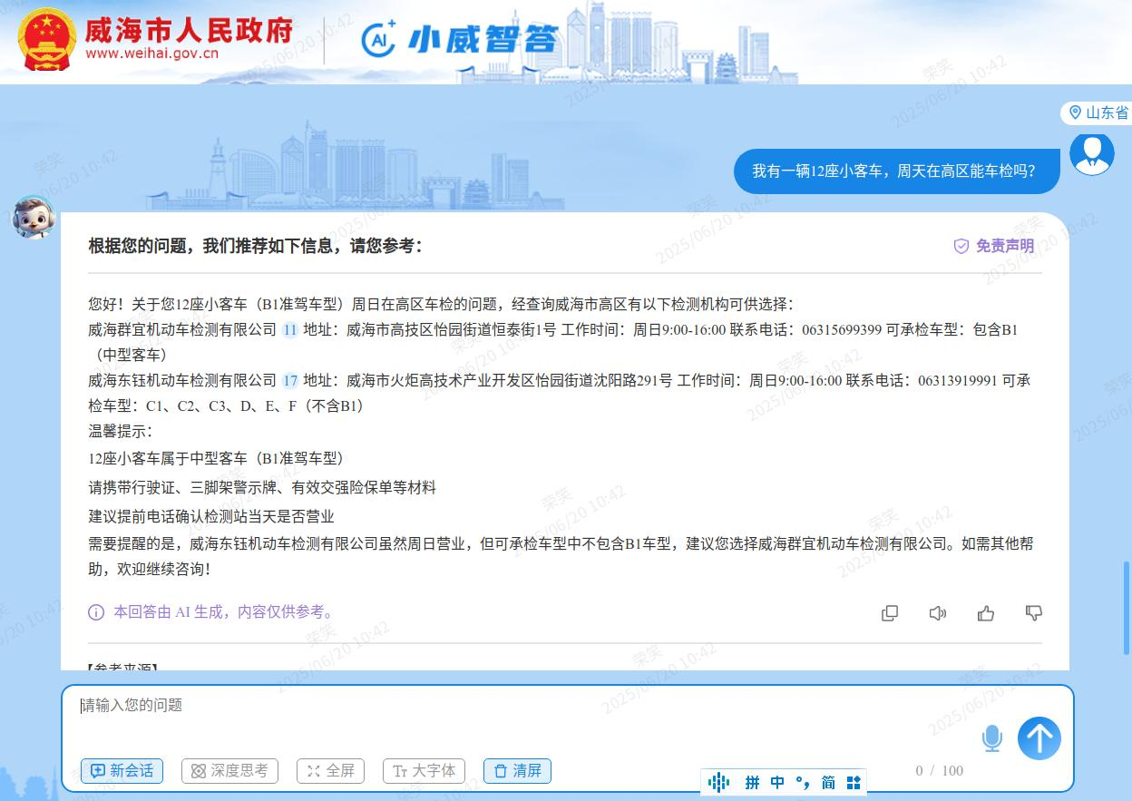Click the robot mascot avatar
Screen dimensions: 1132x801
pyautogui.click(x=34, y=218)
